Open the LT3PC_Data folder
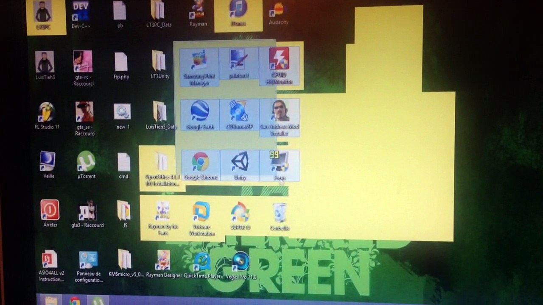Viewport: 543px width, 305px height. tap(159, 14)
